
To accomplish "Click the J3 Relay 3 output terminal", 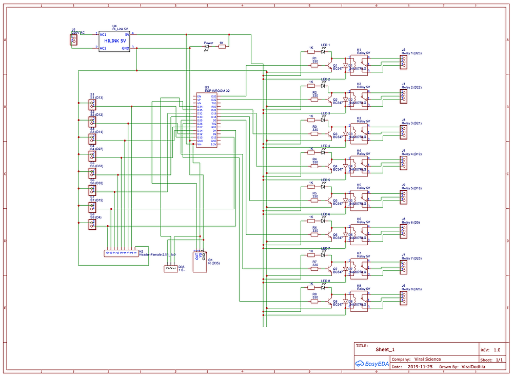I will click(404, 132).
